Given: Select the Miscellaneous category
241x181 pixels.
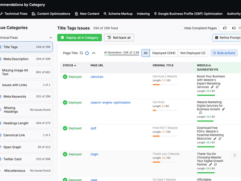Looking at the screenshot, I should coord(26,170).
